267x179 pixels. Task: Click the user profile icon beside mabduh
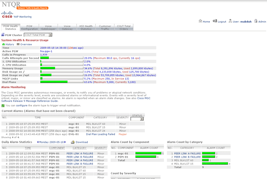(x=230, y=21)
